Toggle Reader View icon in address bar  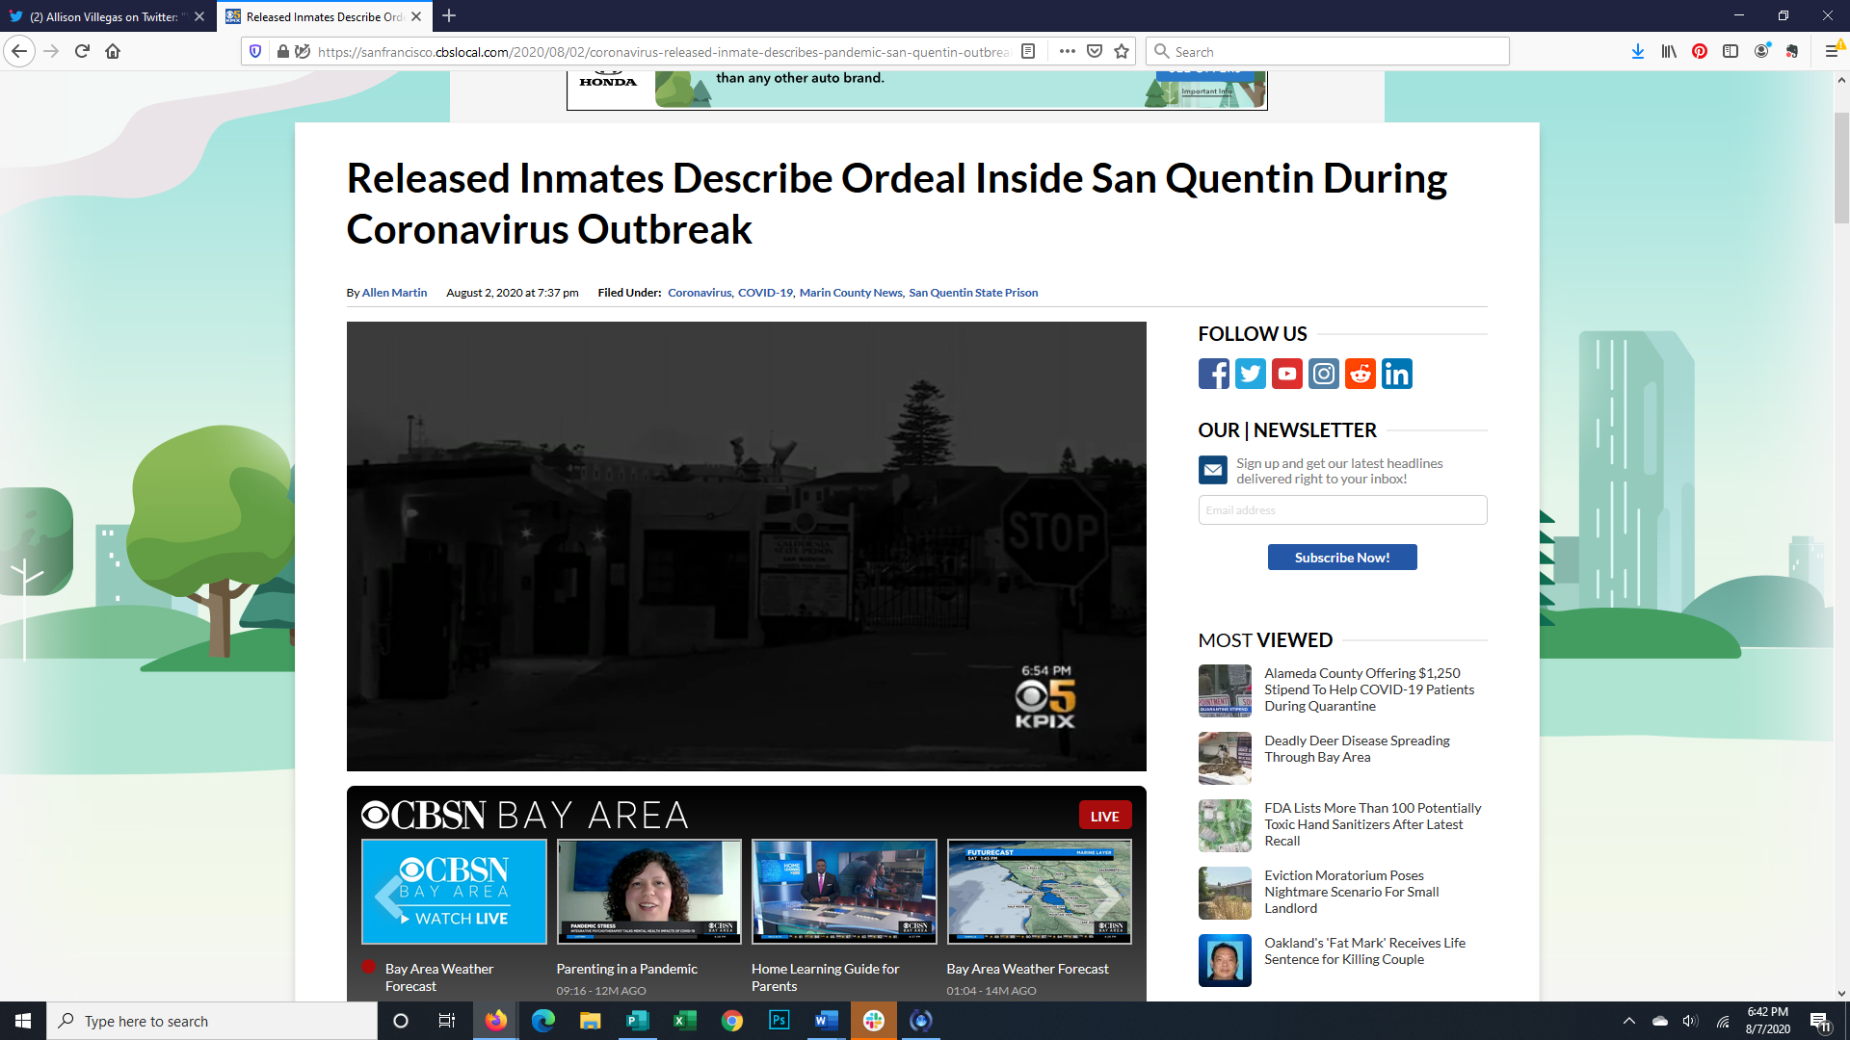pyautogui.click(x=1028, y=52)
